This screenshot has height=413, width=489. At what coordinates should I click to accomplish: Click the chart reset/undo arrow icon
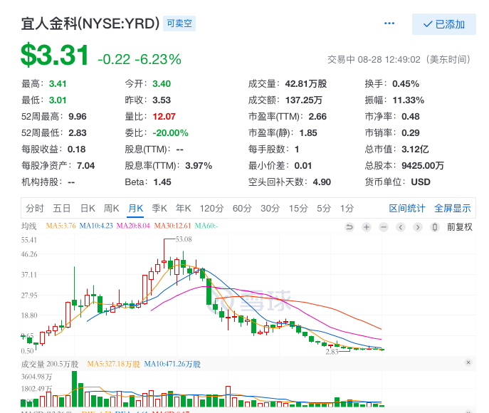(349, 227)
